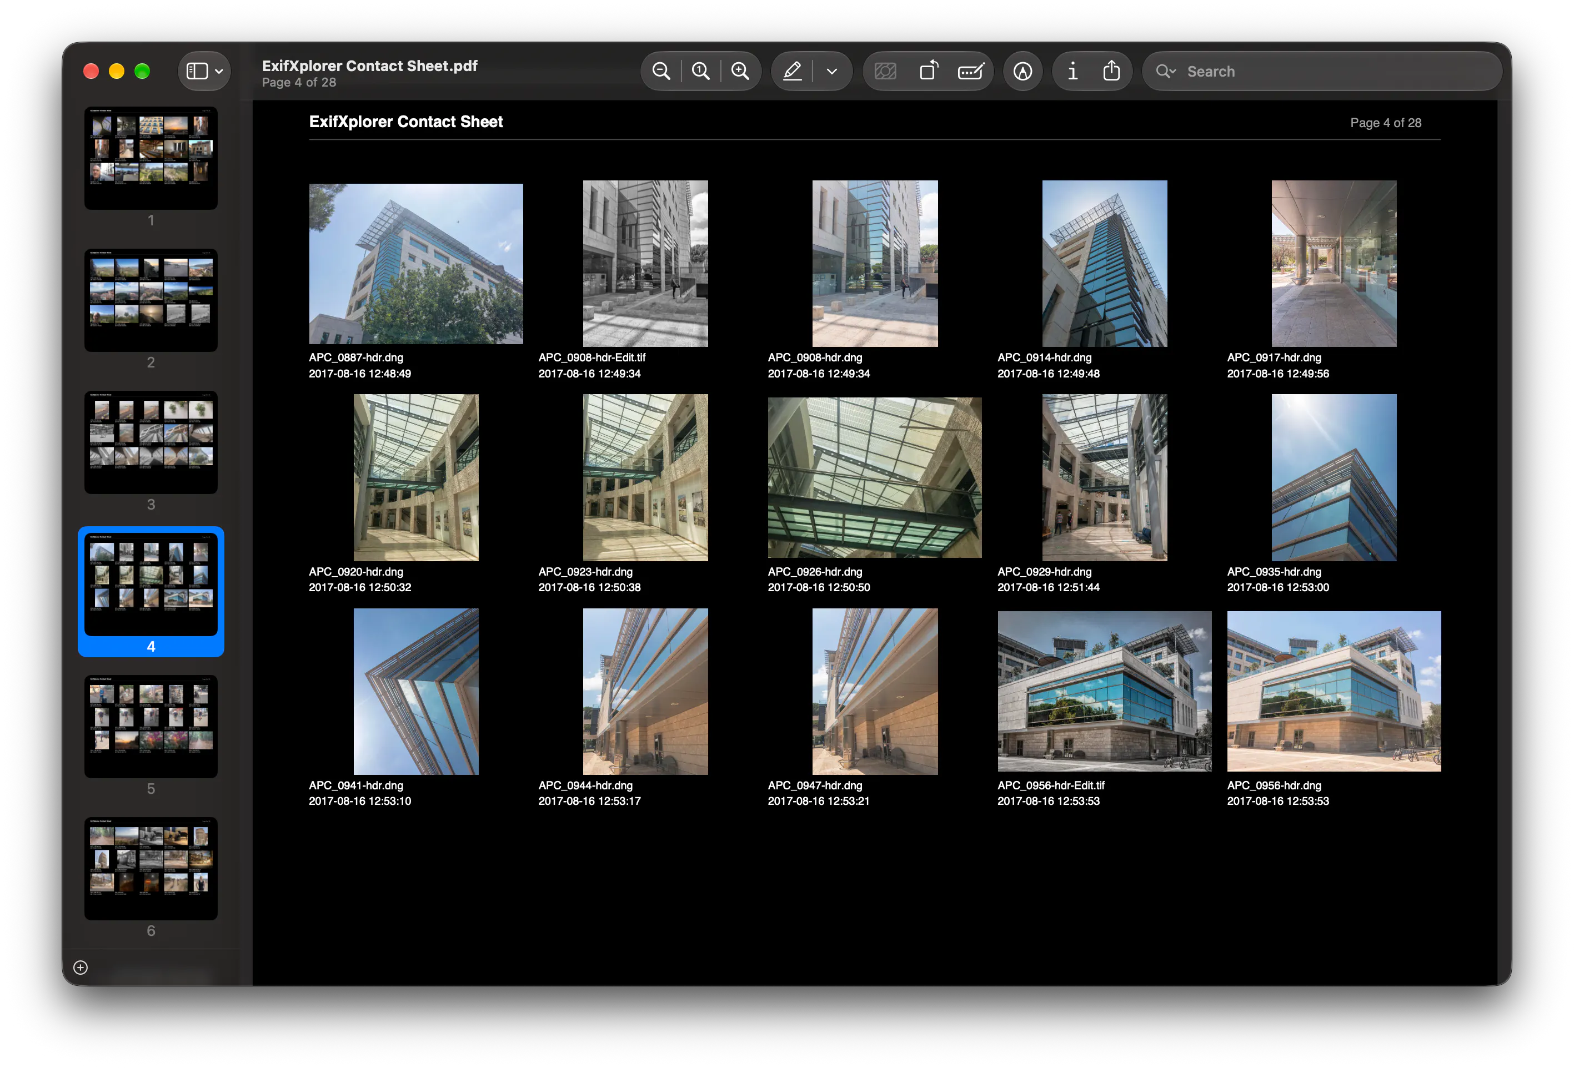This screenshot has height=1068, width=1574.
Task: Click the timestamp 2017-08-16 12:53:17
Action: click(x=589, y=800)
